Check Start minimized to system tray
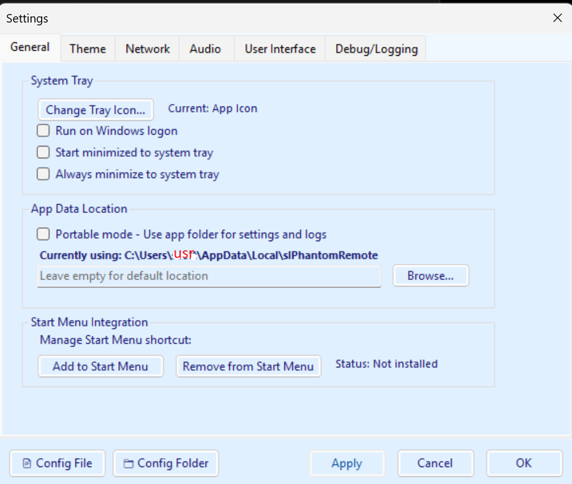Screen dimensions: 572x484 pyautogui.click(x=43, y=152)
